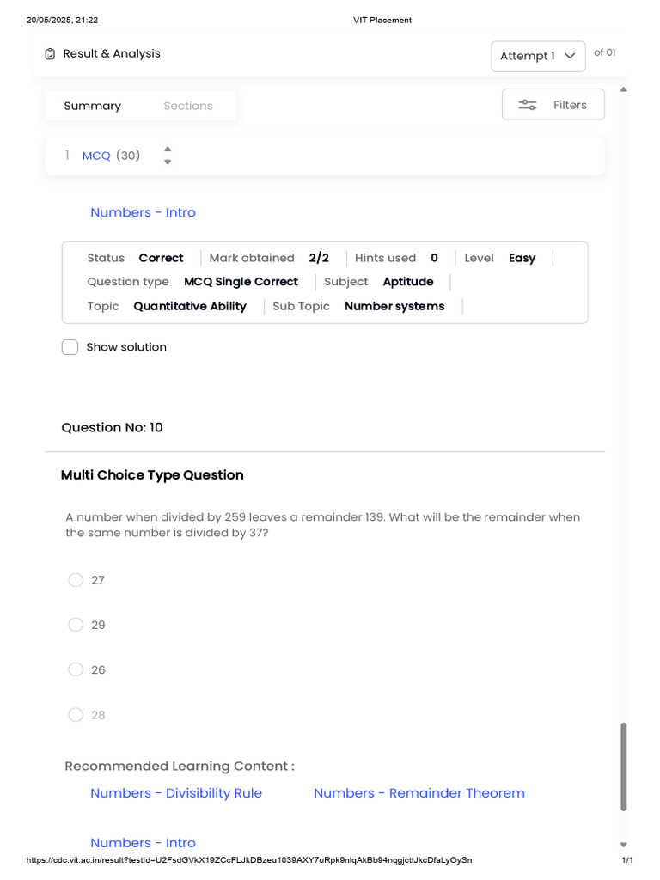This screenshot has height=880, width=660.
Task: Click the vertical scrollbar thumb
Action: click(x=623, y=767)
